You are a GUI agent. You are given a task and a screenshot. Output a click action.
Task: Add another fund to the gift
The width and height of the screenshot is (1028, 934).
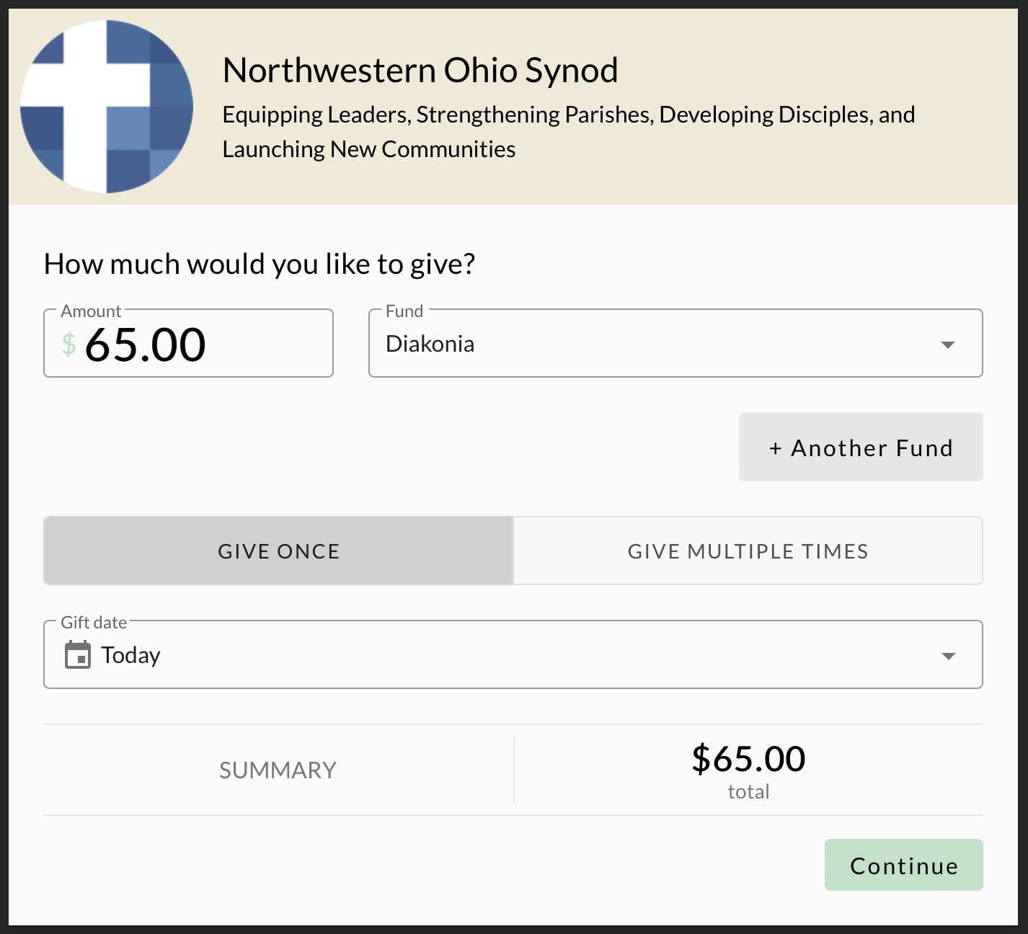[x=861, y=447]
